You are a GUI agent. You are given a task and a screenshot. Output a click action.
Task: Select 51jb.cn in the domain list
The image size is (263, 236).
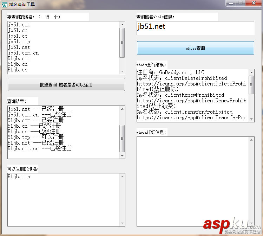pos(18,64)
